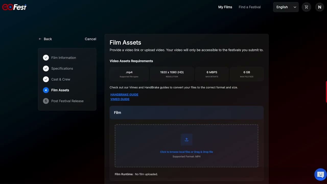Open the chat support bubble
The image size is (327, 184).
(x=320, y=175)
